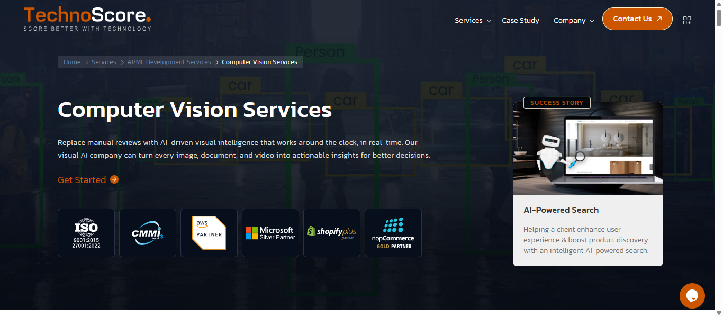Expand the Company dropdown menu
The width and height of the screenshot is (723, 317).
(574, 21)
